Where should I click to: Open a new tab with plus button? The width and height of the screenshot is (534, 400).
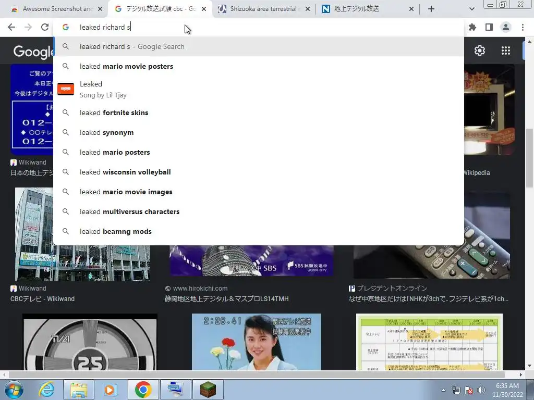click(x=431, y=9)
